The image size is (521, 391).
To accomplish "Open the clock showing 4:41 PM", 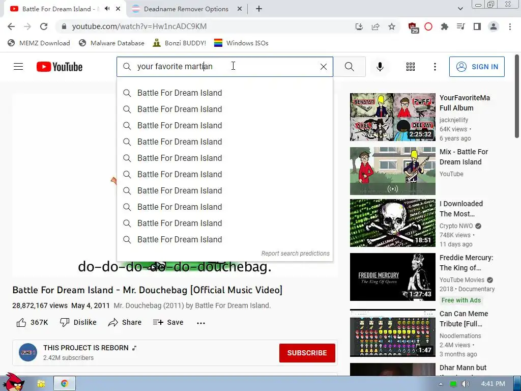I will [493, 384].
